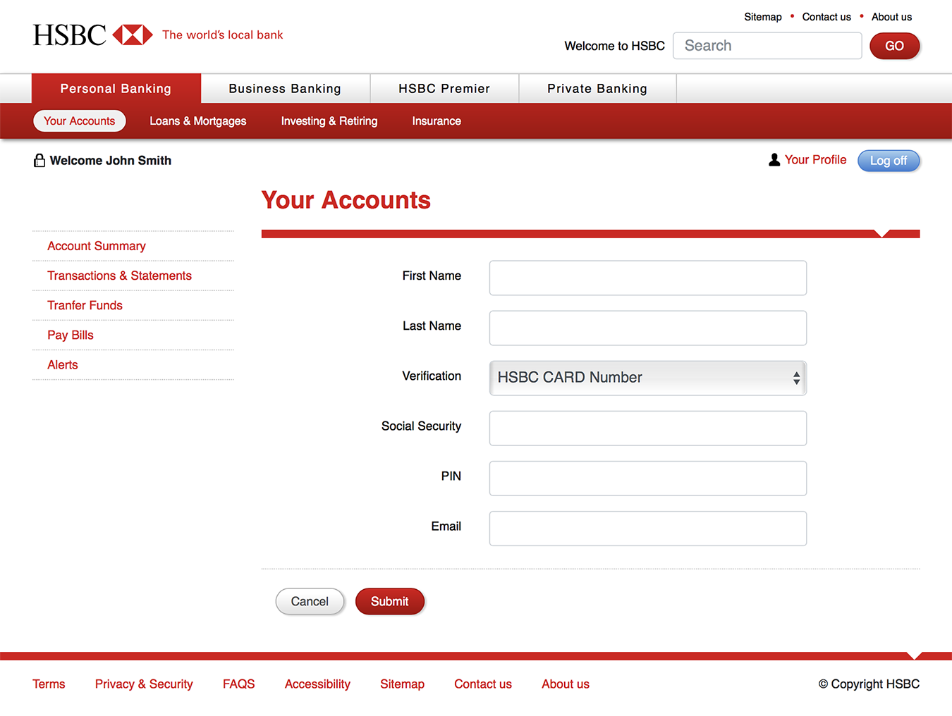Open Sitemap link in the top header
The height and width of the screenshot is (716, 952).
(x=763, y=17)
